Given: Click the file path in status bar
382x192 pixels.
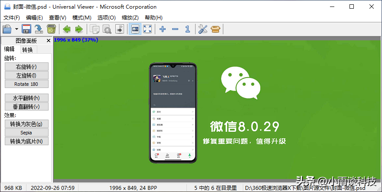Looking at the screenshot, I should [x=305, y=188].
